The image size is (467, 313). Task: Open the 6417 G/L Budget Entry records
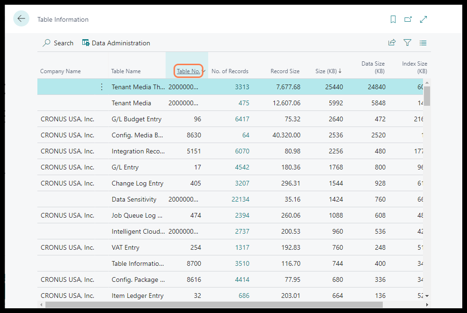click(x=242, y=119)
